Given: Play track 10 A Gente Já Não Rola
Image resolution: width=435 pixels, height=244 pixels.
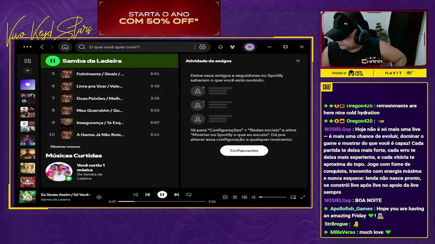Looking at the screenshot, I should point(109,135).
